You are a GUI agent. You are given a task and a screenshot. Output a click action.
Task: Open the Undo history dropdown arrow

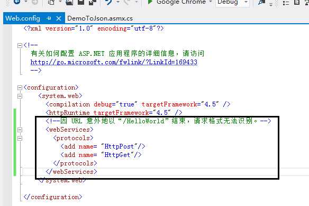(118, 2)
